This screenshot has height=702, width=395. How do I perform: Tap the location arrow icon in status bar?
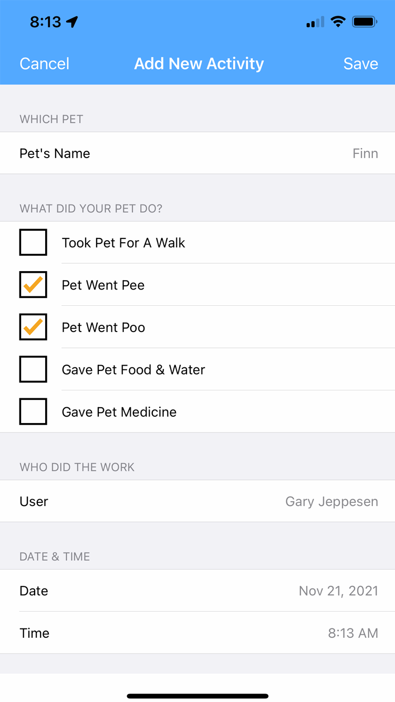[72, 22]
